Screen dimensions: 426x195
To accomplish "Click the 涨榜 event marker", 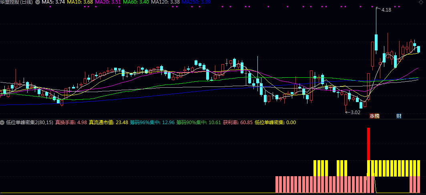I will 374,116.
